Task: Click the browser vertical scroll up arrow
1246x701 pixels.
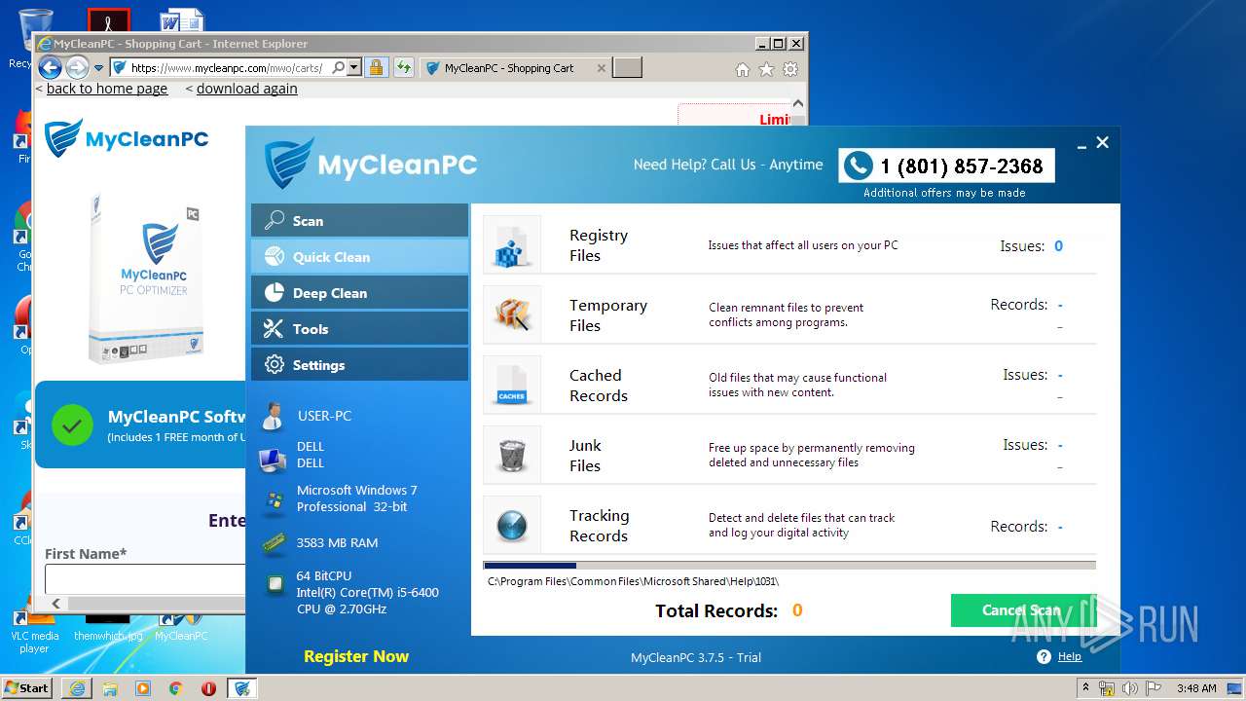Action: click(798, 103)
